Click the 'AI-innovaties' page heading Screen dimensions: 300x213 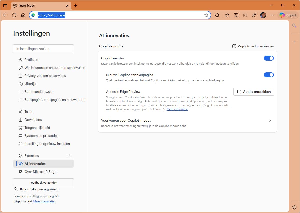pos(114,35)
